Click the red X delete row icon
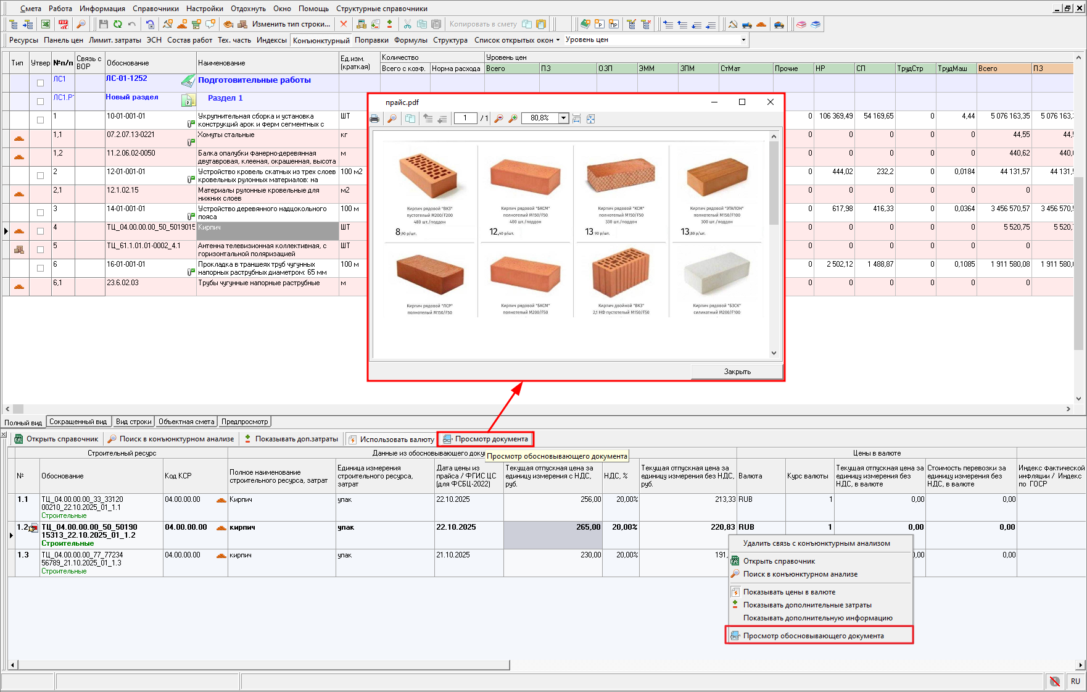 click(x=344, y=24)
